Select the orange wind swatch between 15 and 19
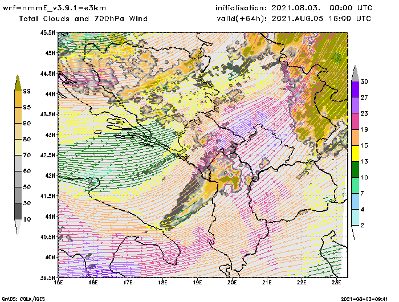Viewport: 399px width, 302px height. click(355, 137)
